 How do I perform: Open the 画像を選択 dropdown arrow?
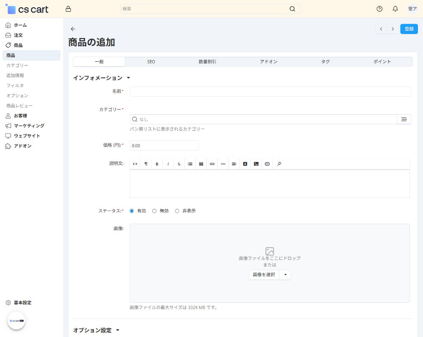click(x=284, y=274)
